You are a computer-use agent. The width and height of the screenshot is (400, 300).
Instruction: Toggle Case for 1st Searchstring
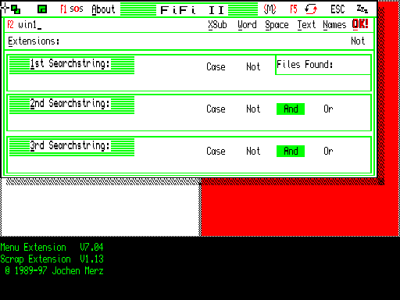(216, 66)
